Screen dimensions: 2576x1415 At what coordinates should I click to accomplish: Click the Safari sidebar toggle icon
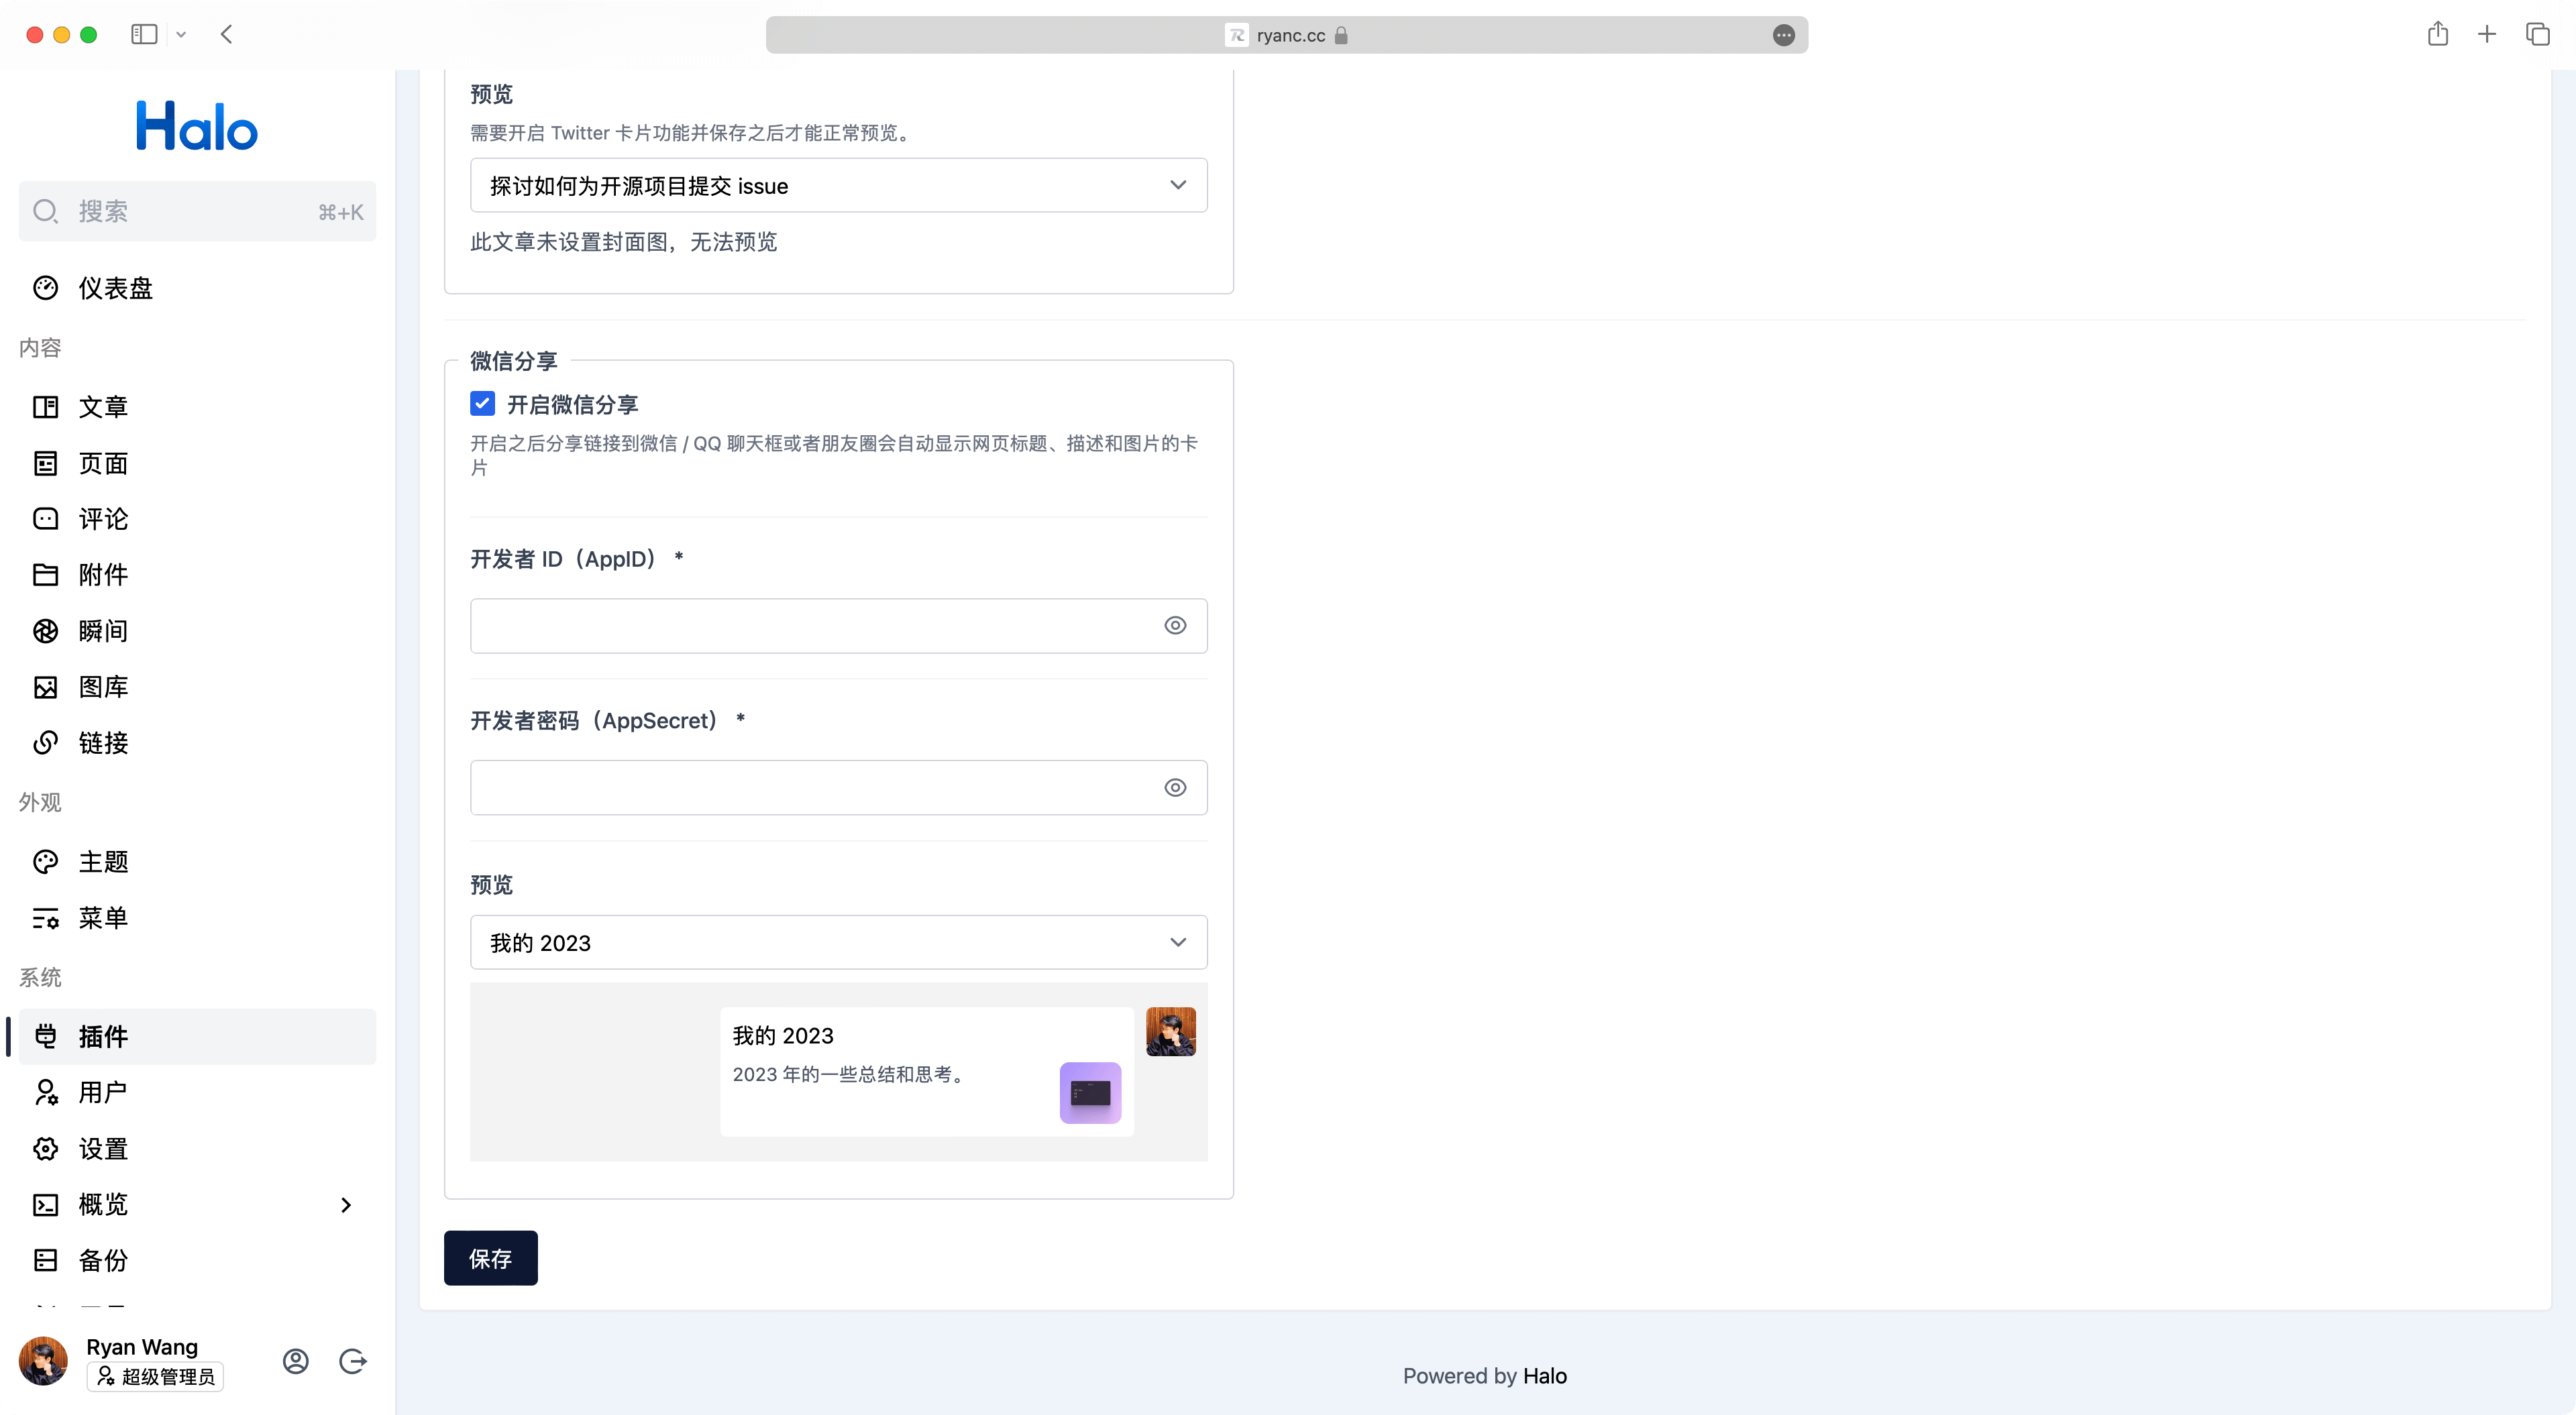pyautogui.click(x=144, y=35)
